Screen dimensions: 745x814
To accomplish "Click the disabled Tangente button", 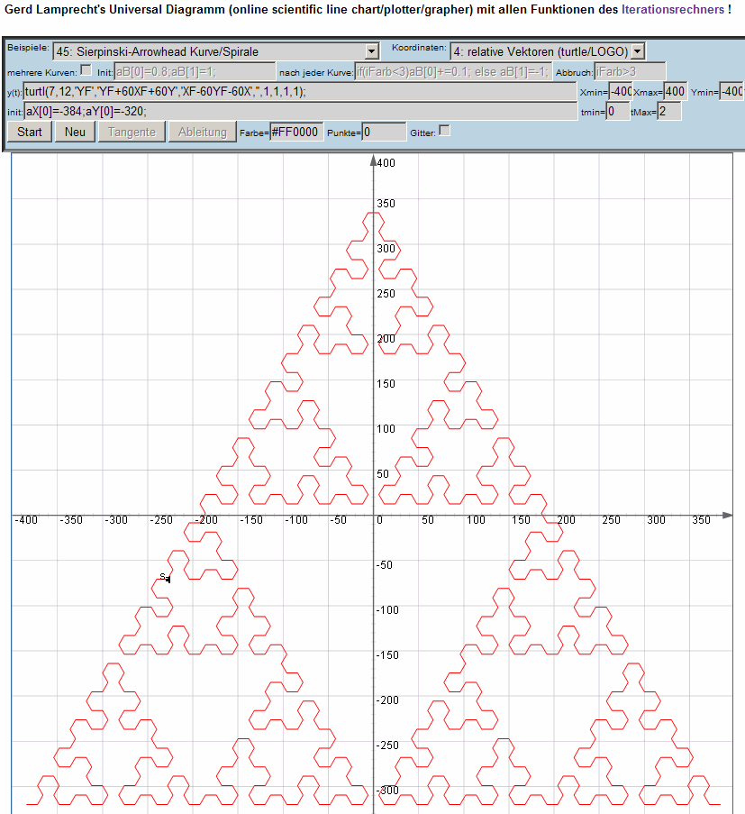I will pyautogui.click(x=132, y=132).
